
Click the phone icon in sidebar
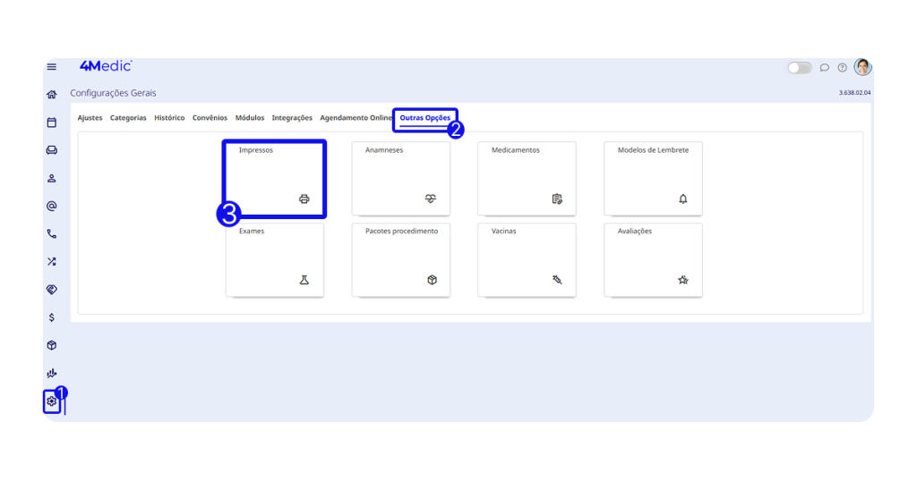52,234
